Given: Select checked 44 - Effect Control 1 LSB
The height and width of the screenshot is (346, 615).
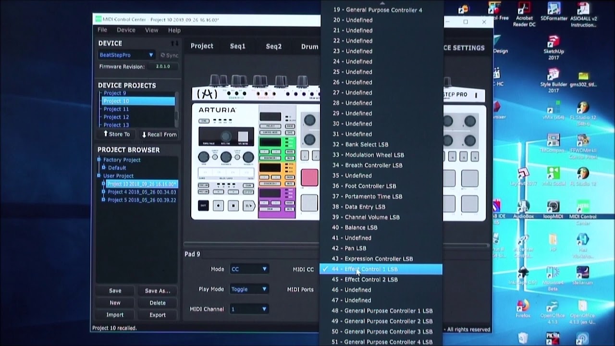Looking at the screenshot, I should coord(381,269).
